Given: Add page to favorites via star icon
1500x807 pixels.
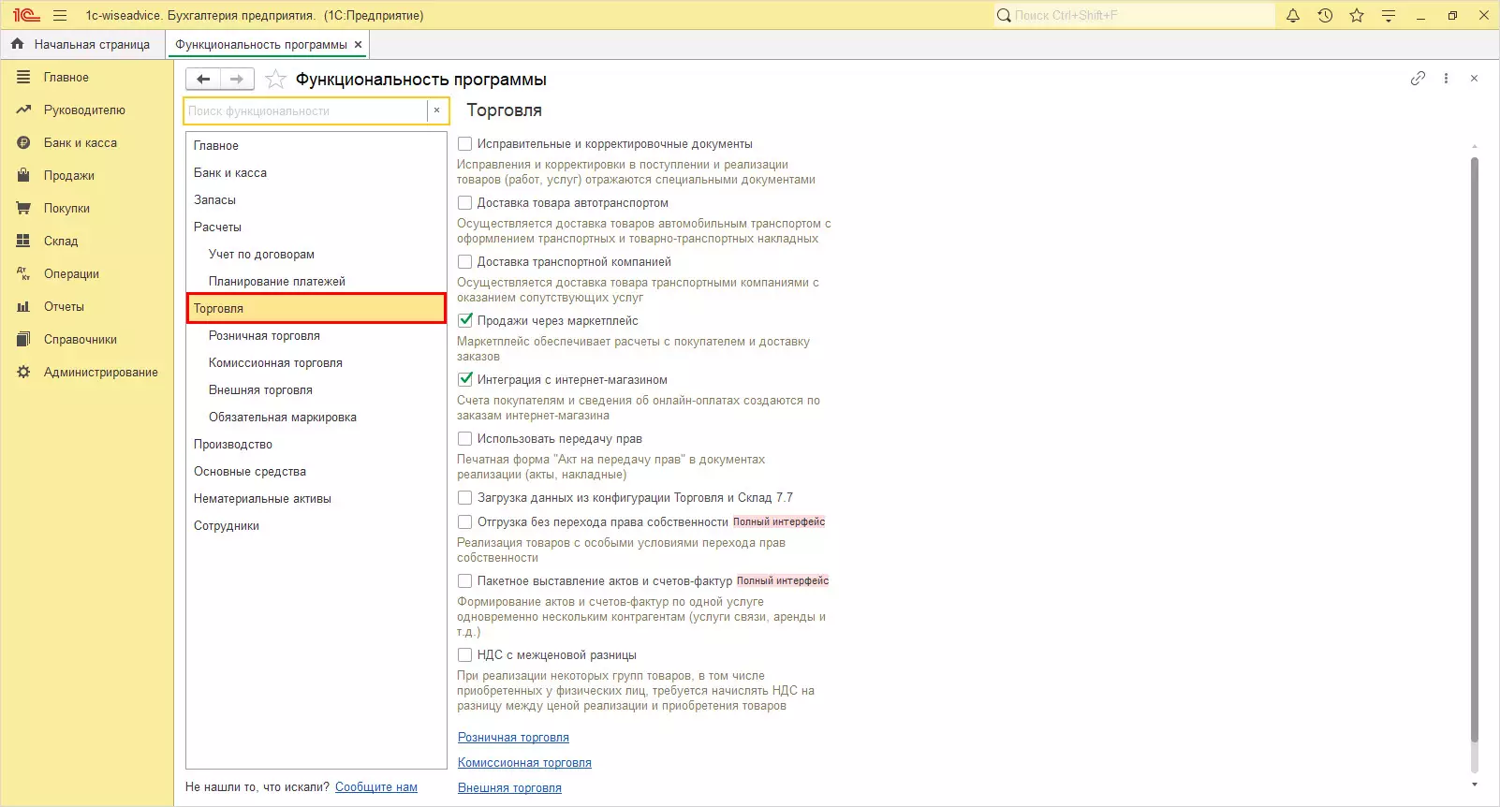Looking at the screenshot, I should [275, 80].
